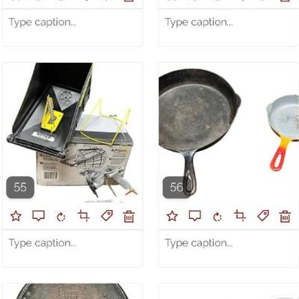
Task: Open photo 55 tool box thumbnail
Action: (x=73, y=132)
